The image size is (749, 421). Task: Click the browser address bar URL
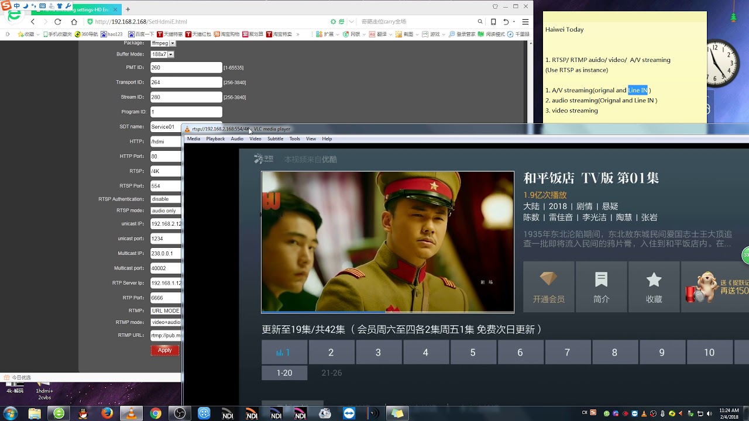tap(141, 22)
